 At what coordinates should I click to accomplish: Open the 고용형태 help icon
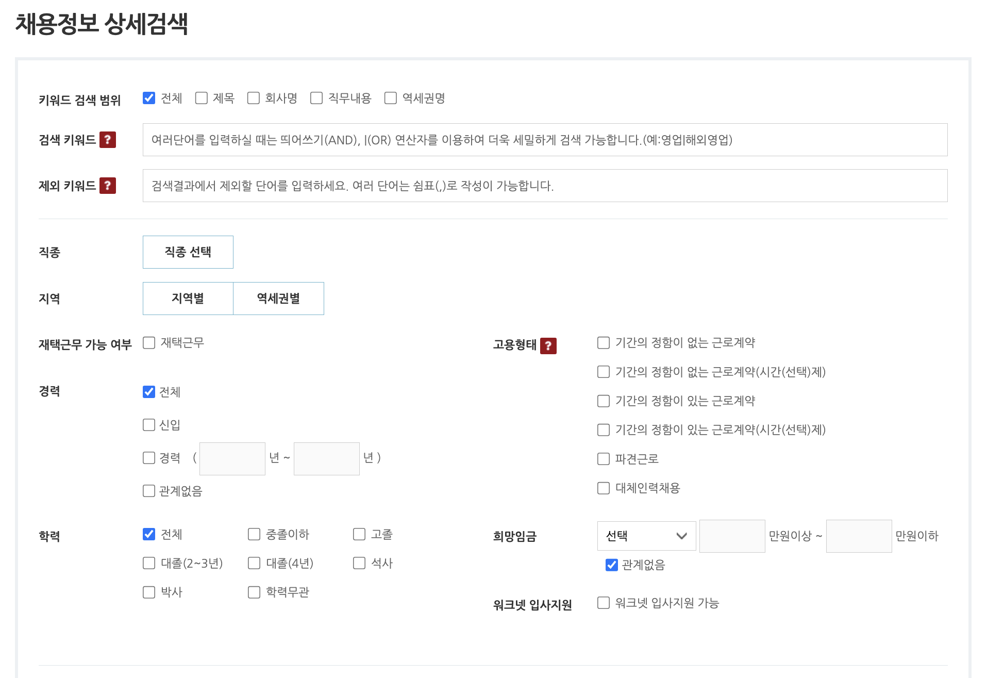point(549,345)
